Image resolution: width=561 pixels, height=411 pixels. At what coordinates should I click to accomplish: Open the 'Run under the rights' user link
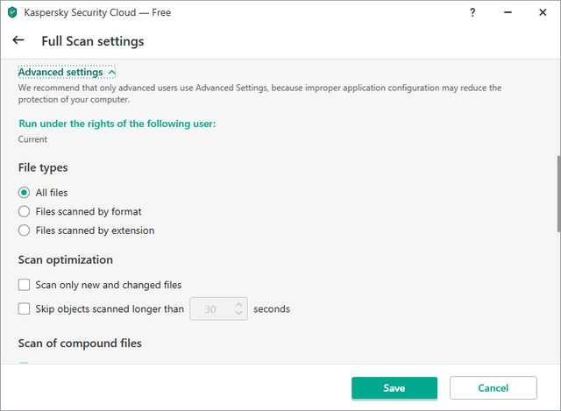tap(117, 124)
